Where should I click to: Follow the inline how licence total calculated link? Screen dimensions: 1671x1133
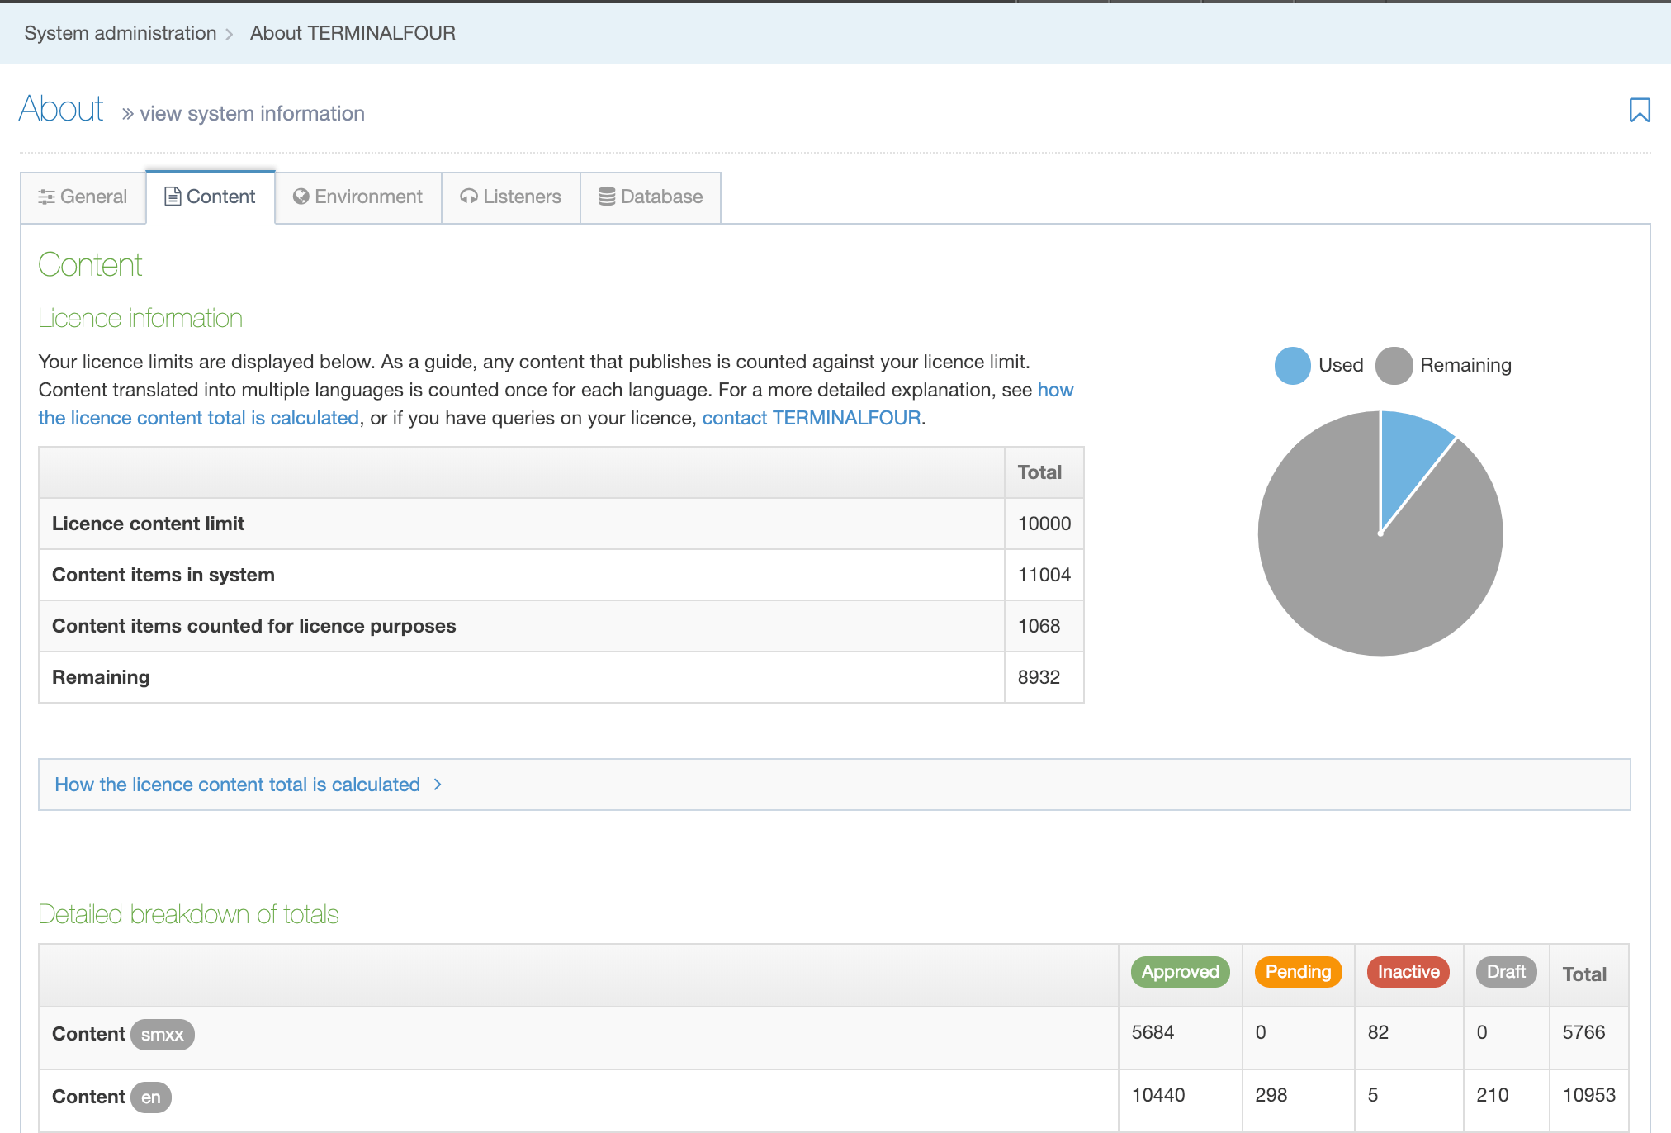pyautogui.click(x=198, y=418)
